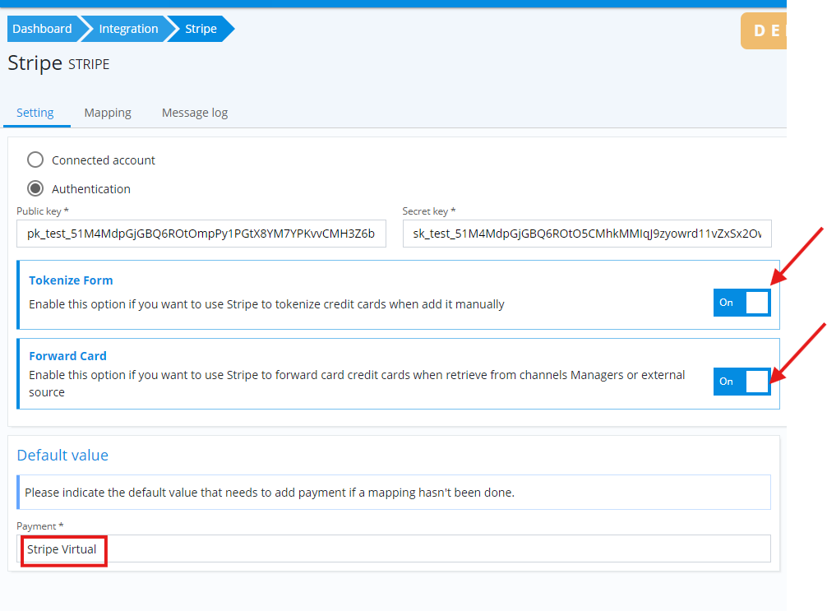Click the Public key label
The width and height of the screenshot is (827, 611).
[43, 211]
